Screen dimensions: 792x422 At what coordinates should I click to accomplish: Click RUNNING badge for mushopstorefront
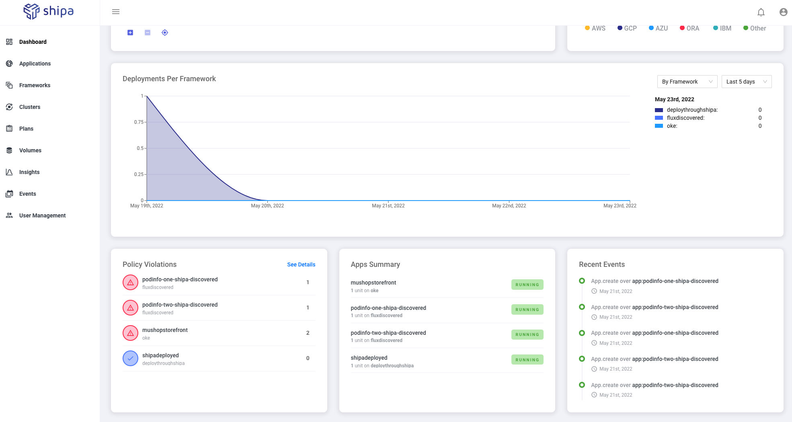tap(527, 285)
